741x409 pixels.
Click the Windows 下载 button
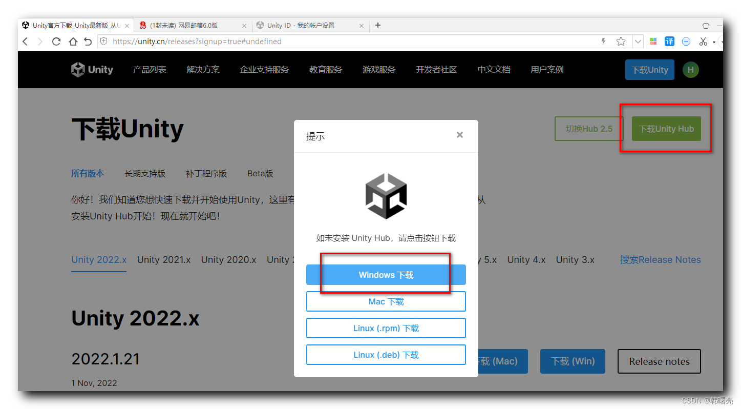[x=386, y=275]
